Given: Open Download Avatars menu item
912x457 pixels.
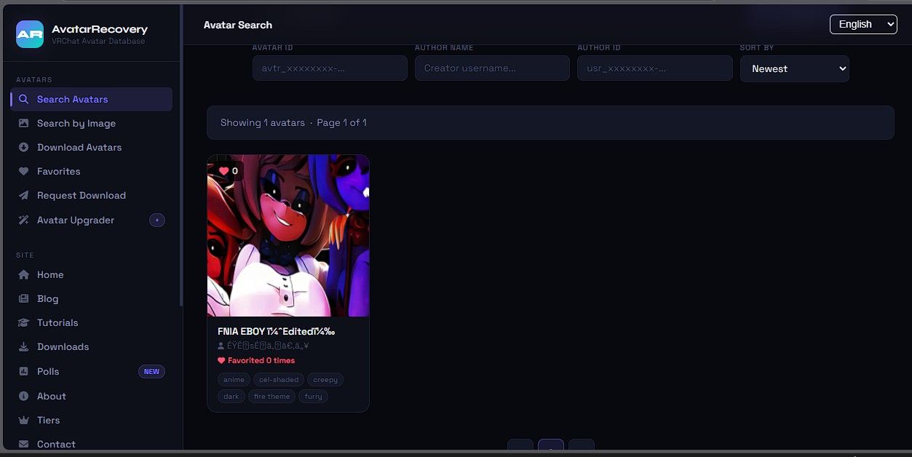Looking at the screenshot, I should click(91, 147).
